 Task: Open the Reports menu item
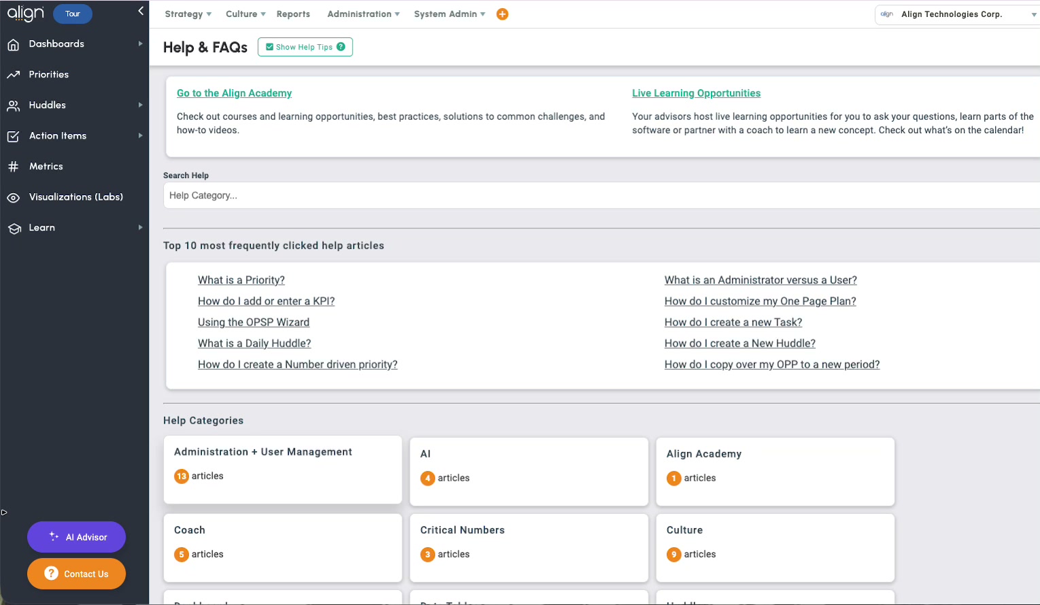point(293,14)
